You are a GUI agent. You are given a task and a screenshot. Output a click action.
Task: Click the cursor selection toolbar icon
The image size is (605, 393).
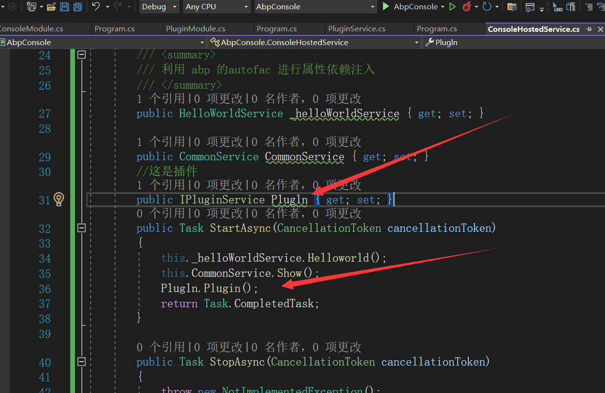(x=557, y=7)
